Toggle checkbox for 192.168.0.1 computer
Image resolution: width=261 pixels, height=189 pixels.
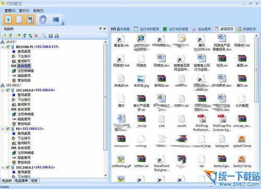click(8, 167)
